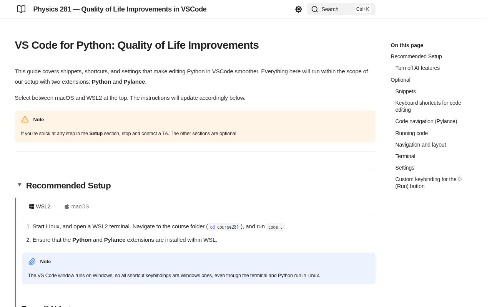
Task: Jump to Running code section
Action: pyautogui.click(x=412, y=133)
